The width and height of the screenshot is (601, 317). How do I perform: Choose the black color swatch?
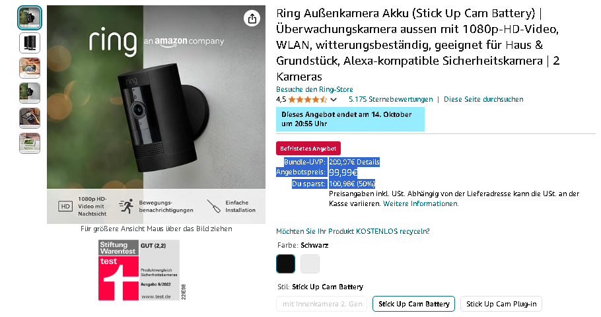pyautogui.click(x=285, y=264)
